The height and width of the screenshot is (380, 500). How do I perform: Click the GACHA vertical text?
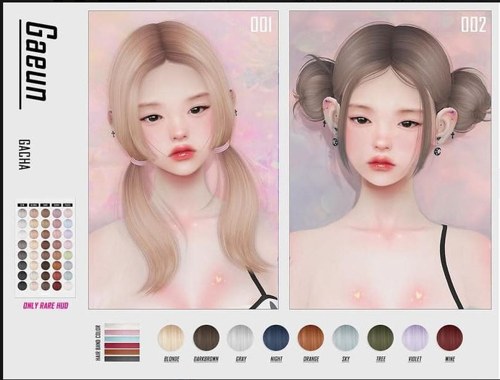(x=24, y=154)
